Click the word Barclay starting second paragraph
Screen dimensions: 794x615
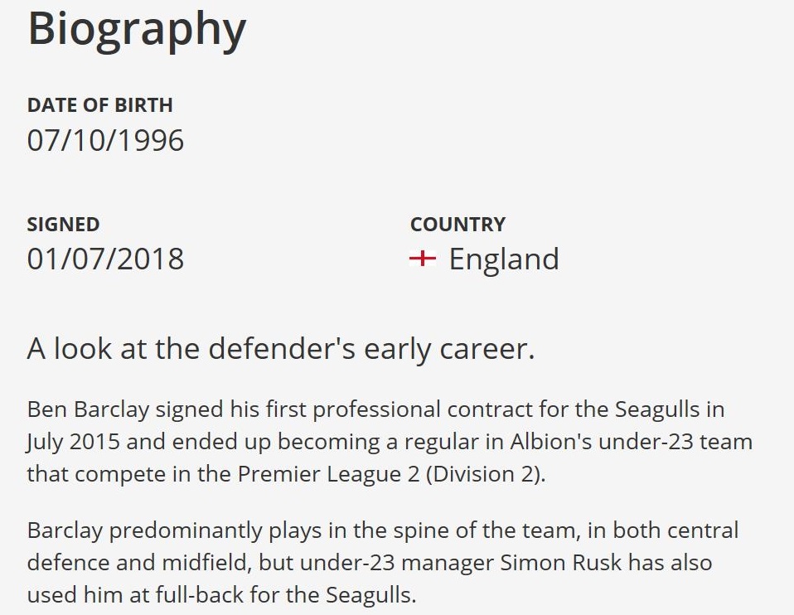pyautogui.click(x=65, y=531)
